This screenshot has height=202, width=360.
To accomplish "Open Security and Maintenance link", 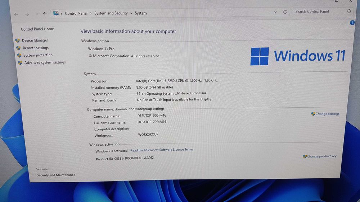I will click(x=56, y=175).
